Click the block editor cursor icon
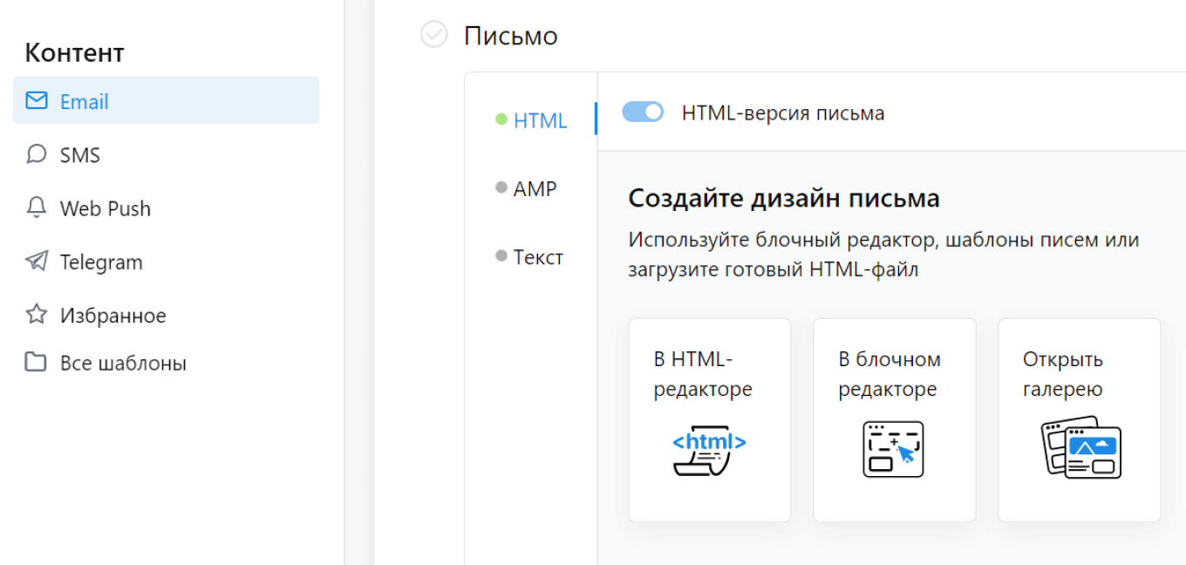Image resolution: width=1186 pixels, height=565 pixels. (x=894, y=449)
